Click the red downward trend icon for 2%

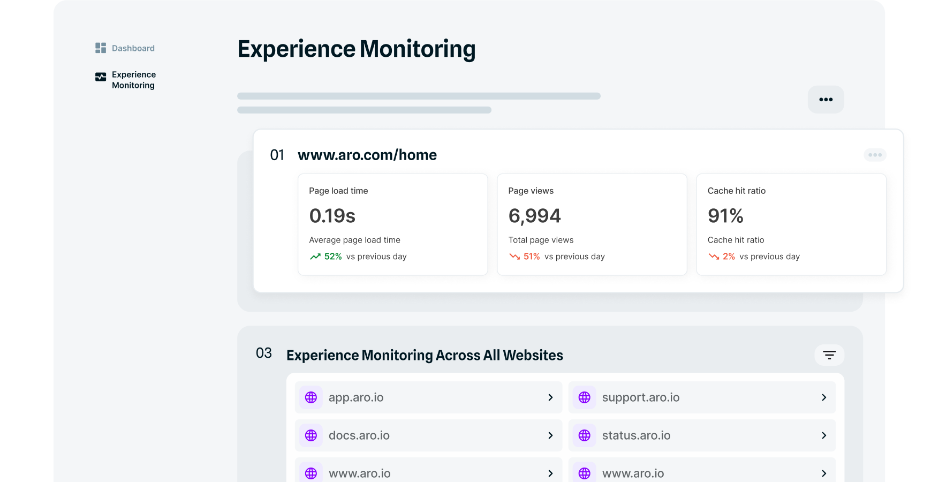click(x=714, y=257)
